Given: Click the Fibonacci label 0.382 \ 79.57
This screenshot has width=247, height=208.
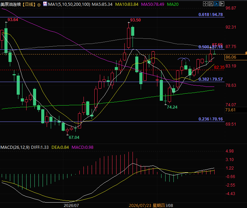Looking at the screenshot, I should (211, 79).
